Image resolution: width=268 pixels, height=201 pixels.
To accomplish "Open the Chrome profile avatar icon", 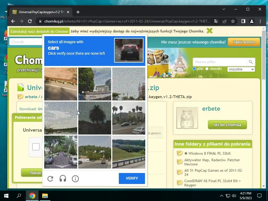I will 252,21.
